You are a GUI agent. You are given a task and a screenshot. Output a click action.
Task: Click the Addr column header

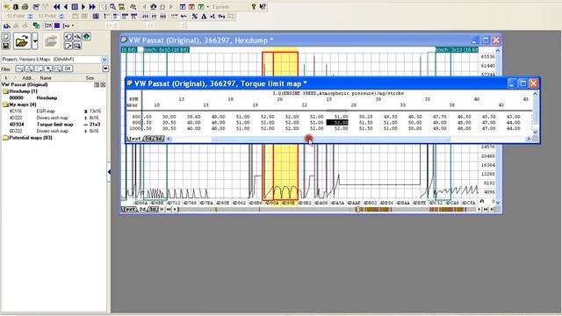pos(27,78)
